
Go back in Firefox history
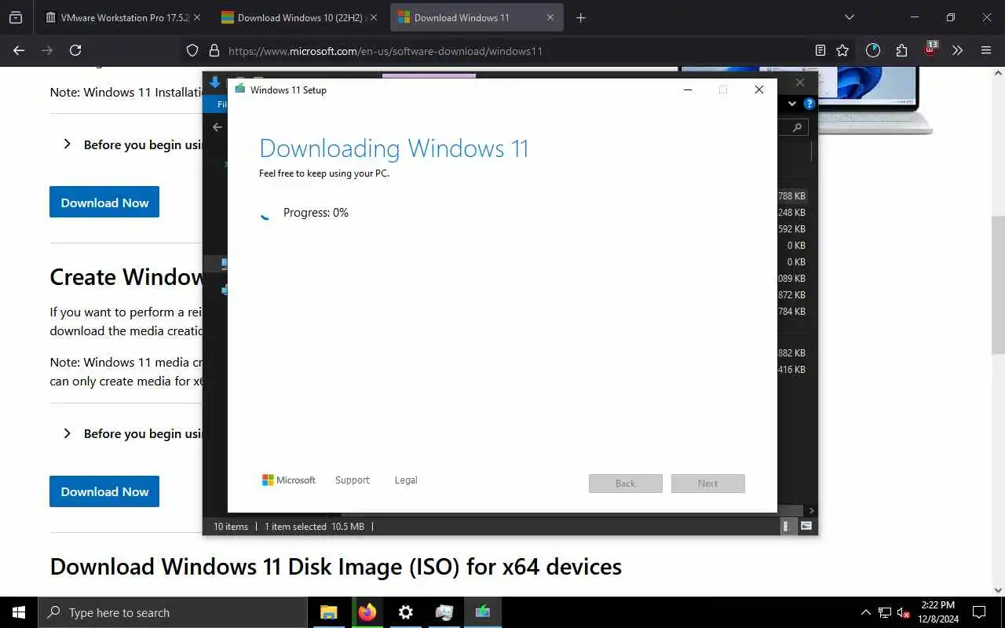tap(19, 50)
